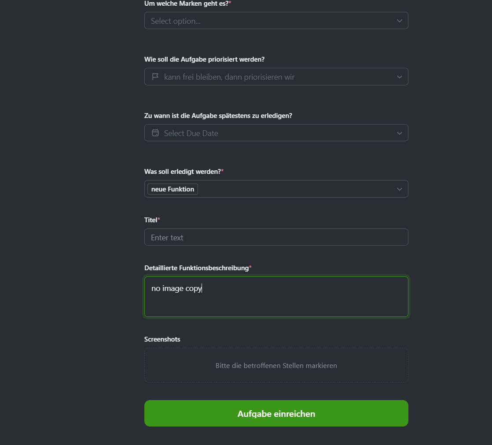Image resolution: width=492 pixels, height=445 pixels.
Task: Click the chevron on the task type dropdown
Action: [x=400, y=189]
